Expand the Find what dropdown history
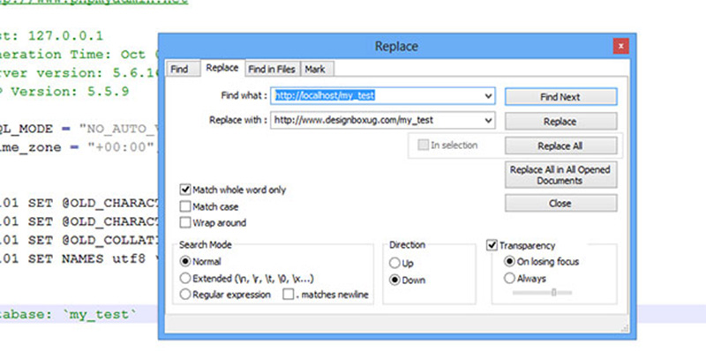Image resolution: width=706 pixels, height=351 pixels. [x=489, y=96]
